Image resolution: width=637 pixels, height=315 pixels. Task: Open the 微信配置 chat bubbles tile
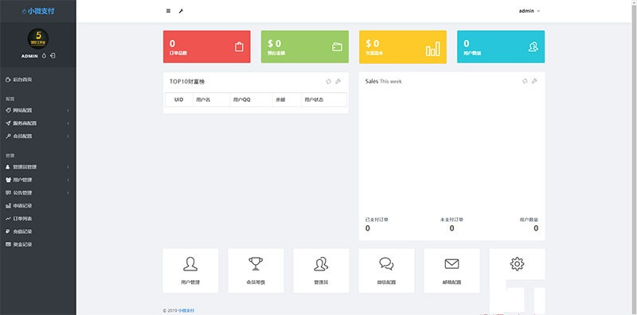[386, 270]
